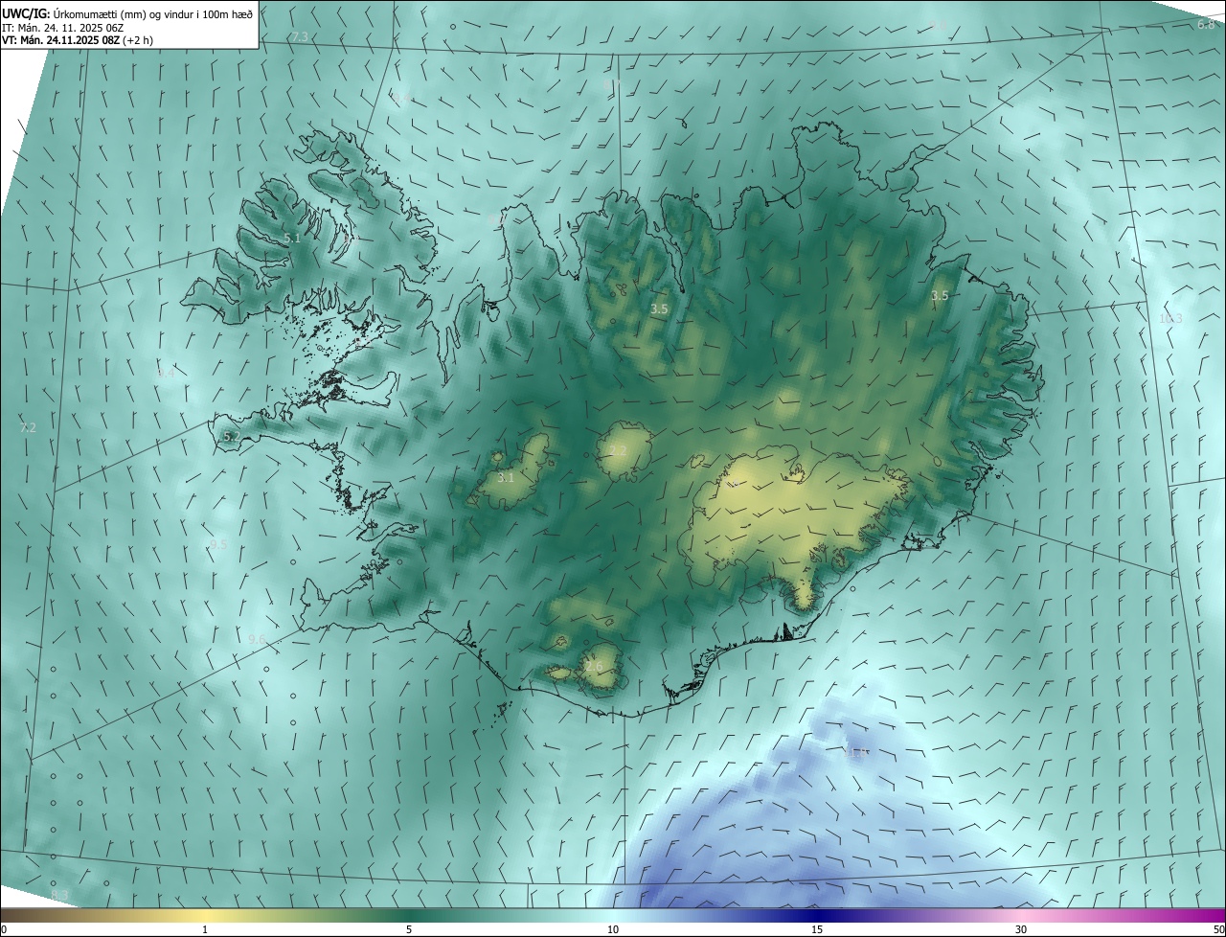Select the 2.2 value on Hofsjökull glacier

(618, 450)
